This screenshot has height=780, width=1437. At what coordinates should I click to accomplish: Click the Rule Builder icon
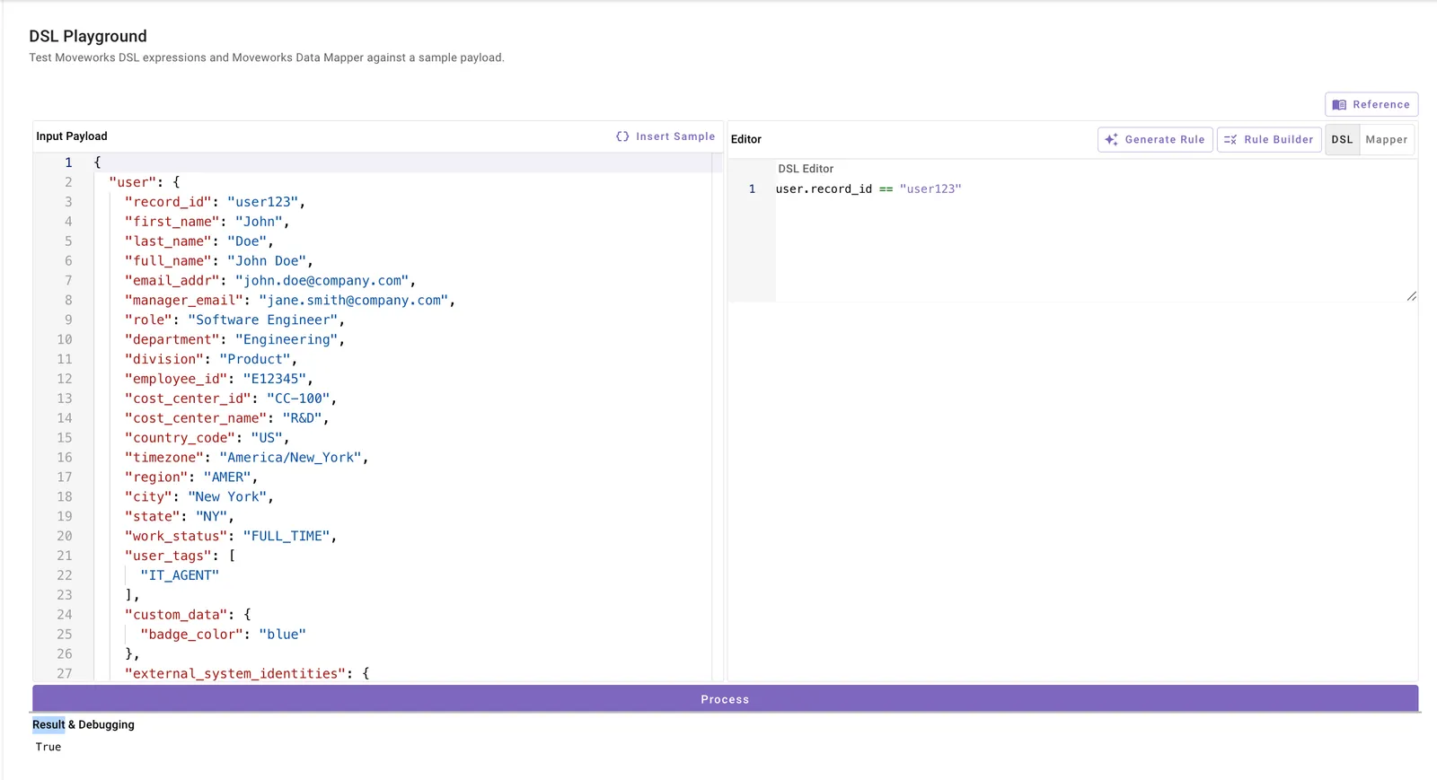coord(1230,140)
